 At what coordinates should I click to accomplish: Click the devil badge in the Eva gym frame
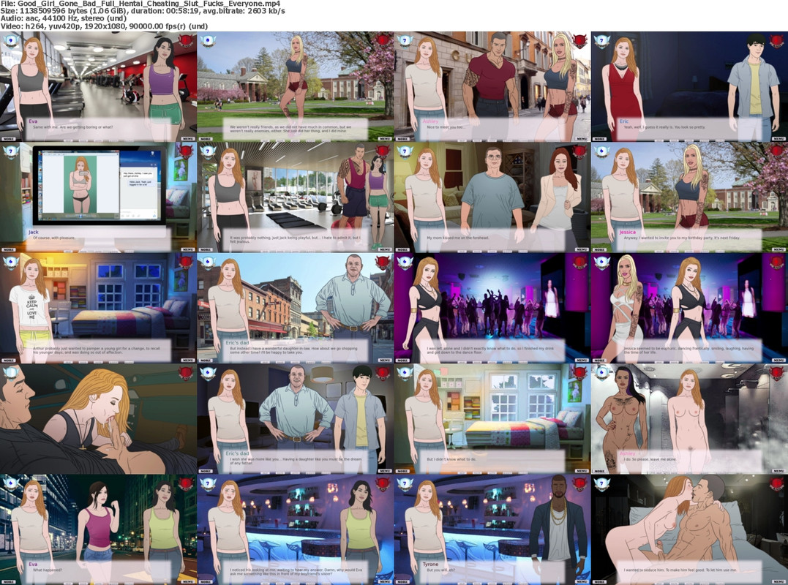186,41
